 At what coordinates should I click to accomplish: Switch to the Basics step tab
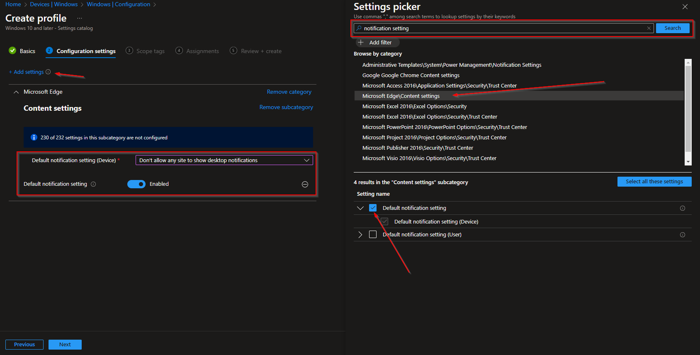click(22, 51)
